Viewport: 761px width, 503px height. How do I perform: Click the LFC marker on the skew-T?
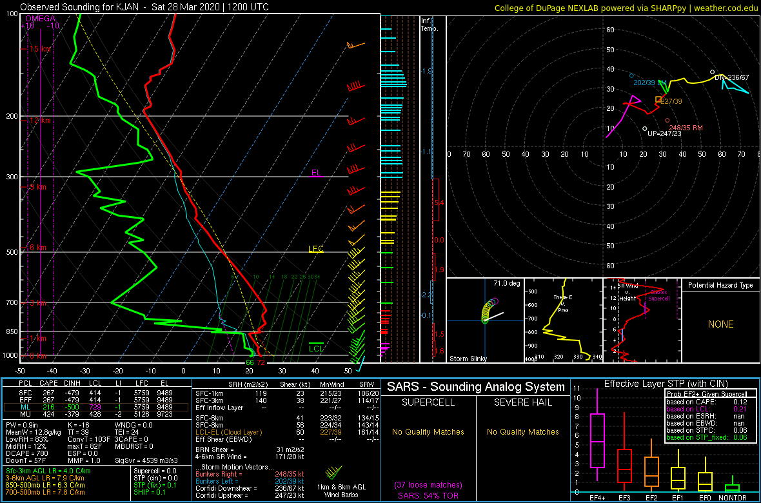tap(315, 248)
